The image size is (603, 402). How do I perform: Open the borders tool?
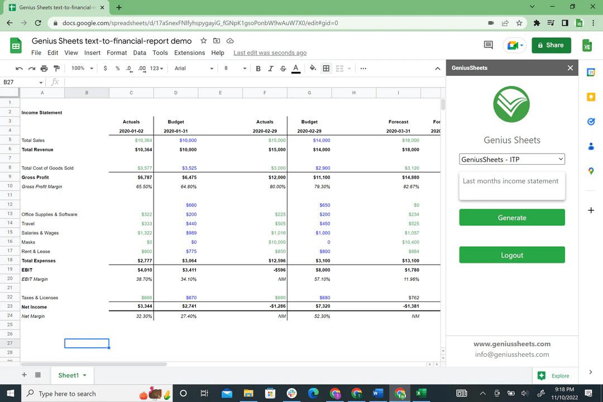(326, 68)
